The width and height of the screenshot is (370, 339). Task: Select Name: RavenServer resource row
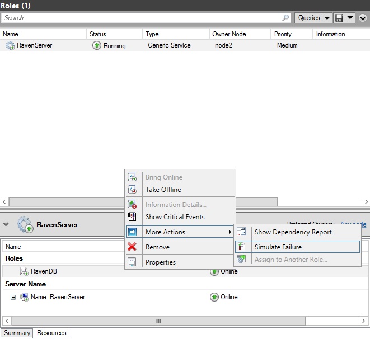(x=185, y=297)
